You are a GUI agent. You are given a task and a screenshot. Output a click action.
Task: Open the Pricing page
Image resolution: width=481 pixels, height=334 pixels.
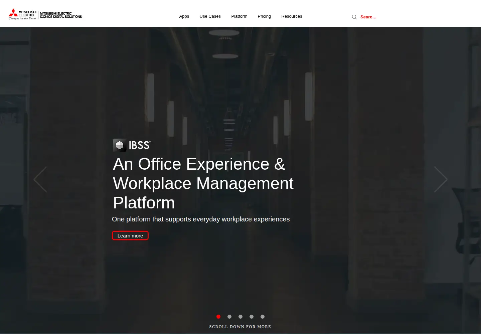(x=264, y=16)
